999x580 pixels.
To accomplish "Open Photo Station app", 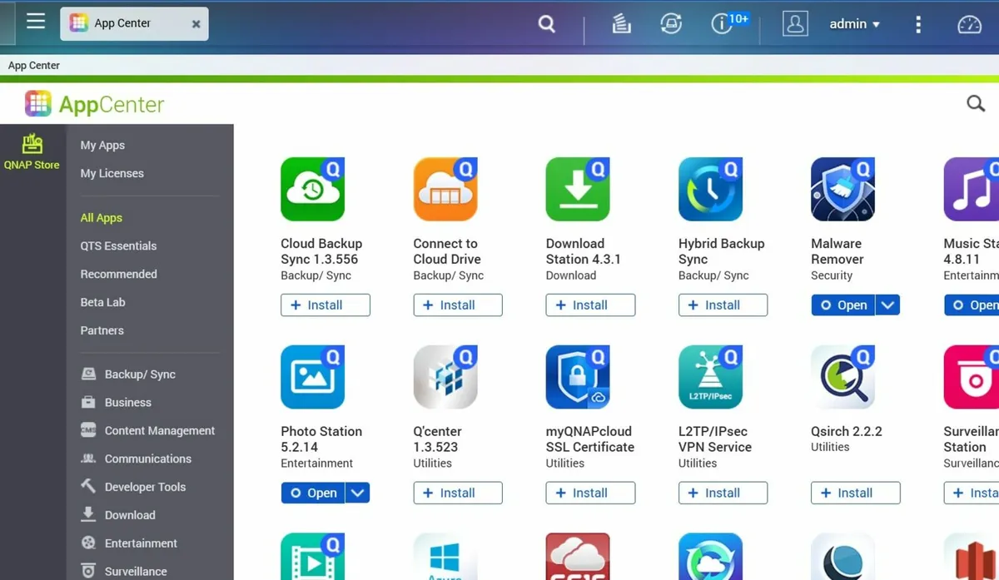I will tap(313, 493).
